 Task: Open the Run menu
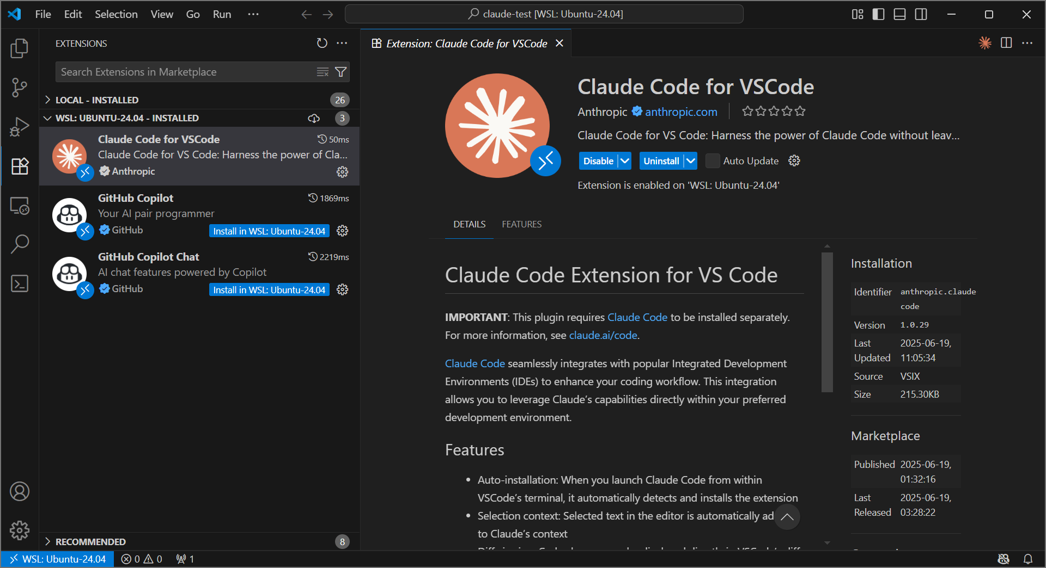tap(222, 14)
